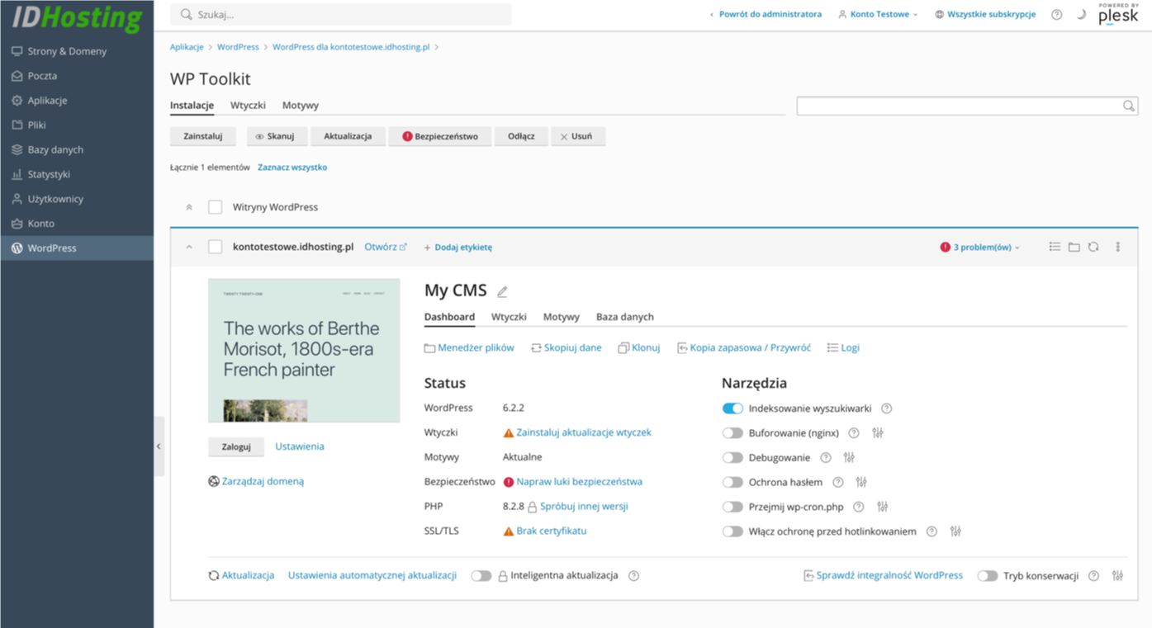This screenshot has width=1152, height=628.
Task: Open Wszystkie subskrypcje selector
Action: (985, 14)
